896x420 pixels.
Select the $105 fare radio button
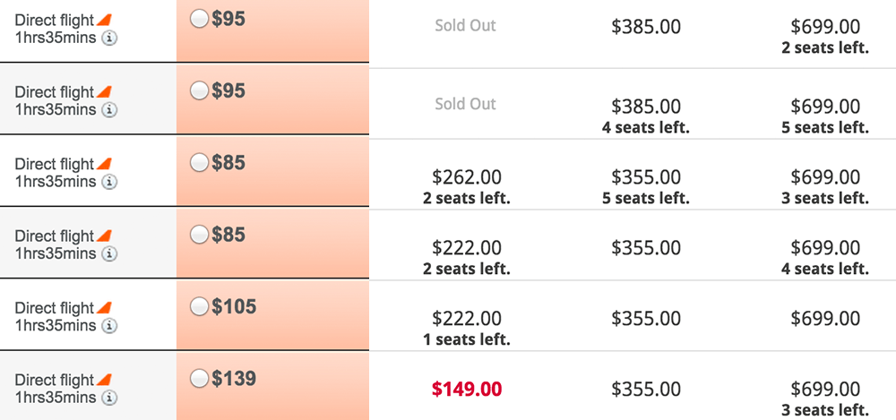pyautogui.click(x=200, y=306)
